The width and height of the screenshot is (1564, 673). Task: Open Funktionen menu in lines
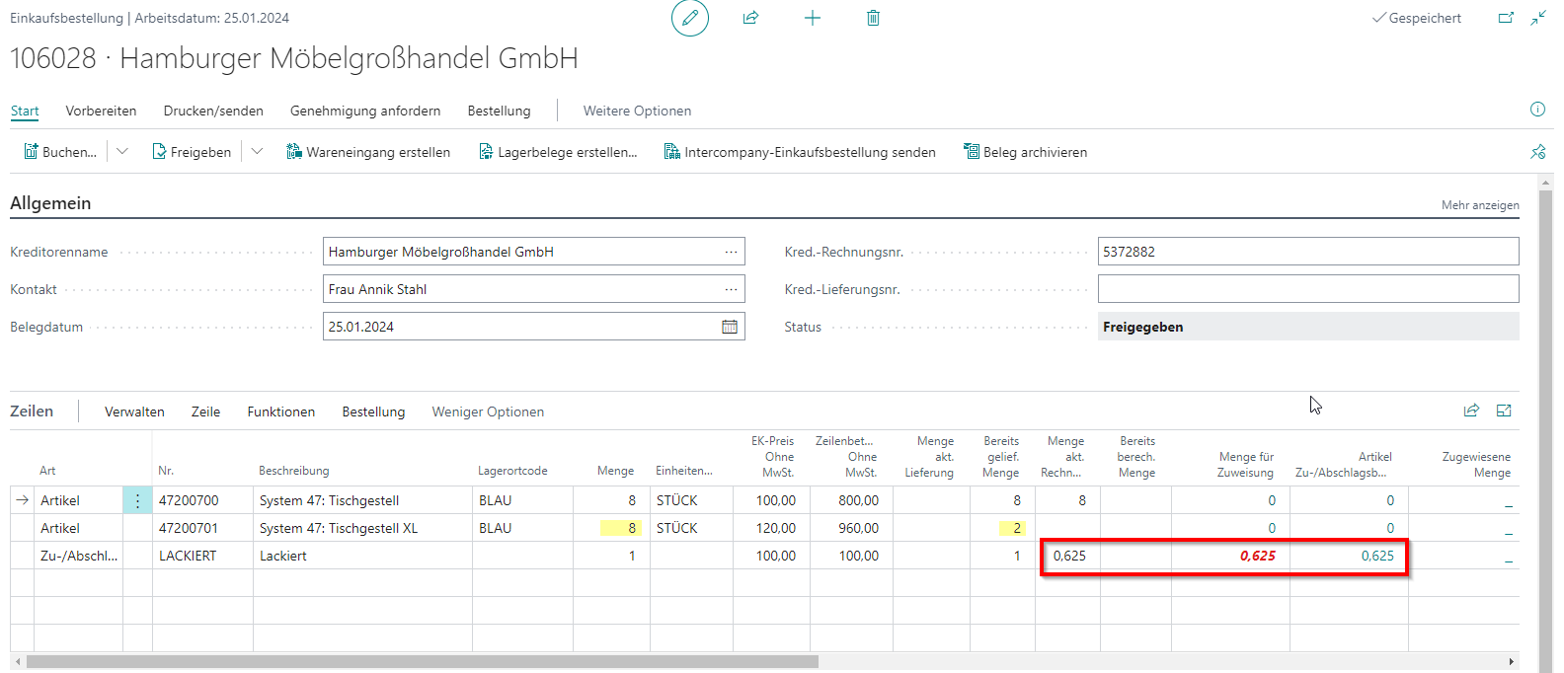[281, 411]
